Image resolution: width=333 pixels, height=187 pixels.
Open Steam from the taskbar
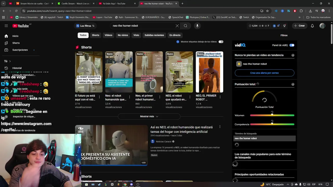pyautogui.click(x=99, y=184)
